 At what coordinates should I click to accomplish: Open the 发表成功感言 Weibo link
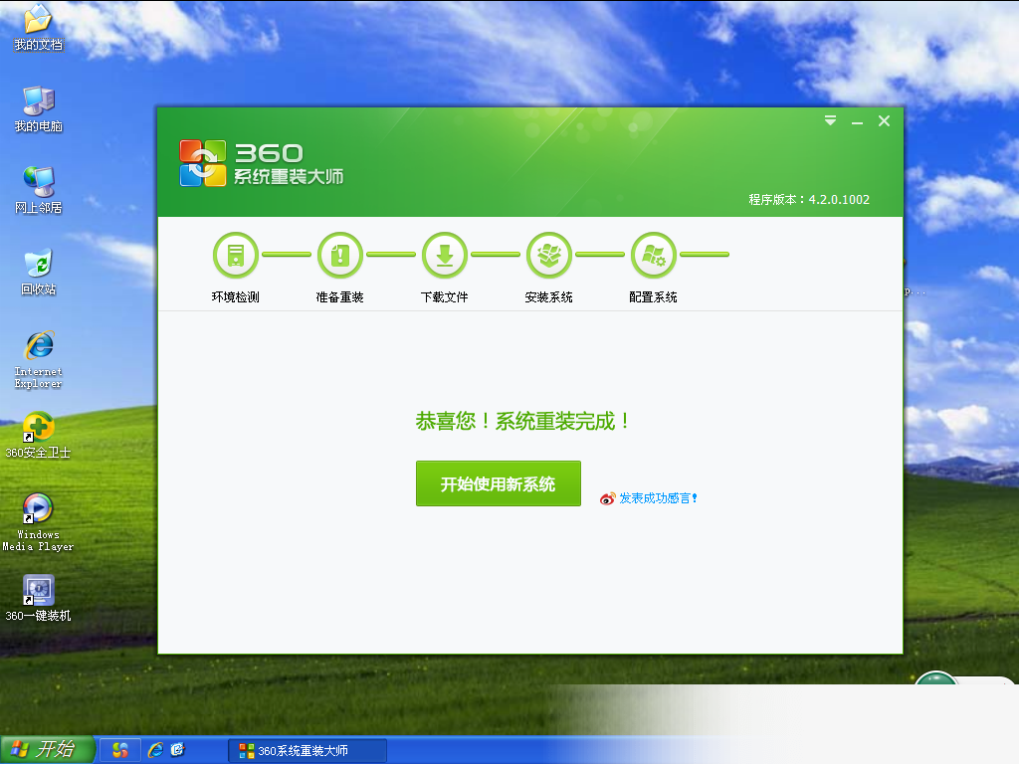tap(658, 498)
